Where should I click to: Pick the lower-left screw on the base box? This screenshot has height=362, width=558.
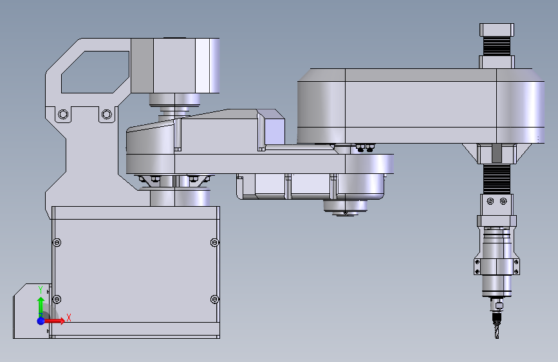(x=57, y=300)
